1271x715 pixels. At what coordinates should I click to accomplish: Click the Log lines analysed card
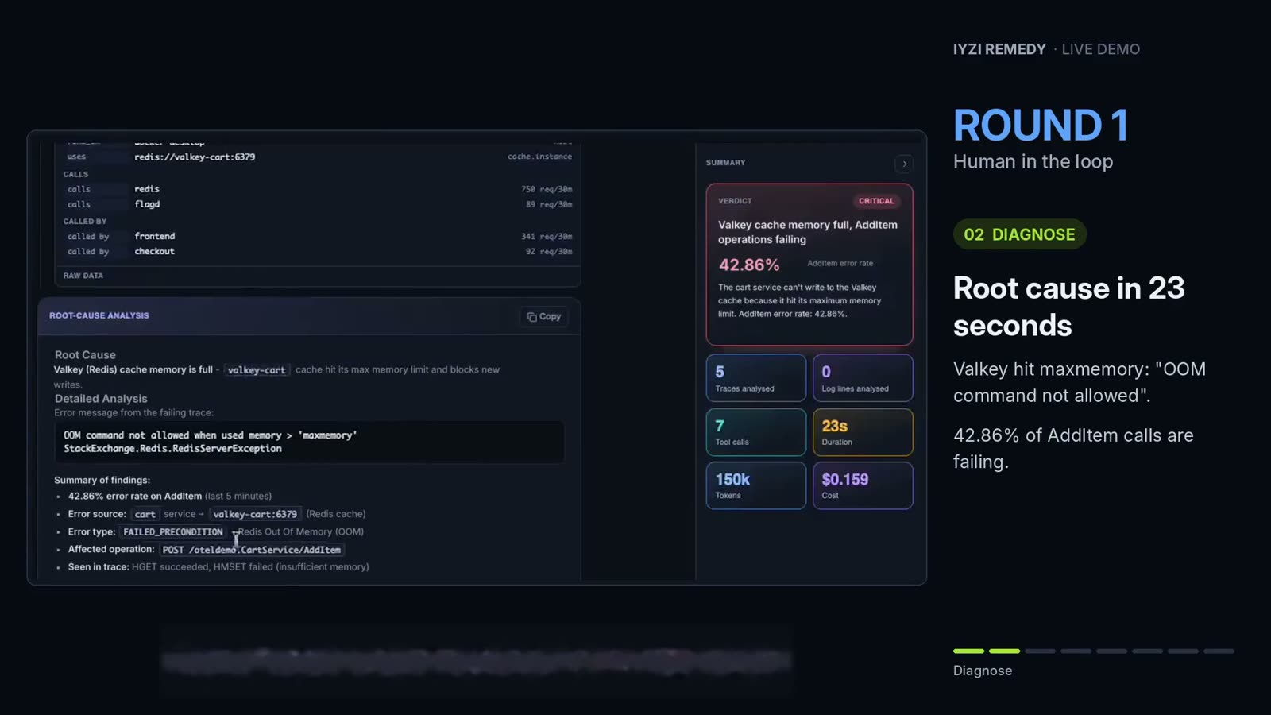863,378
